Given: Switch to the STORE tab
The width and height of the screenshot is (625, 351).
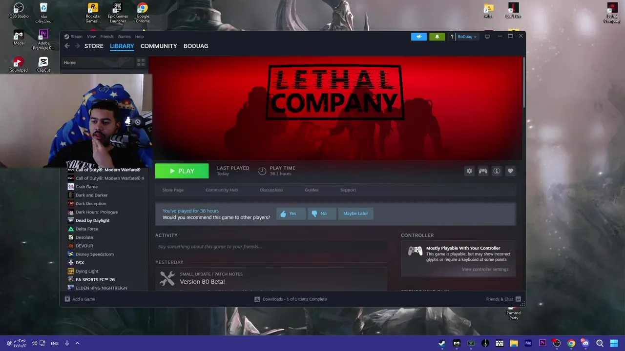Looking at the screenshot, I should pyautogui.click(x=94, y=46).
